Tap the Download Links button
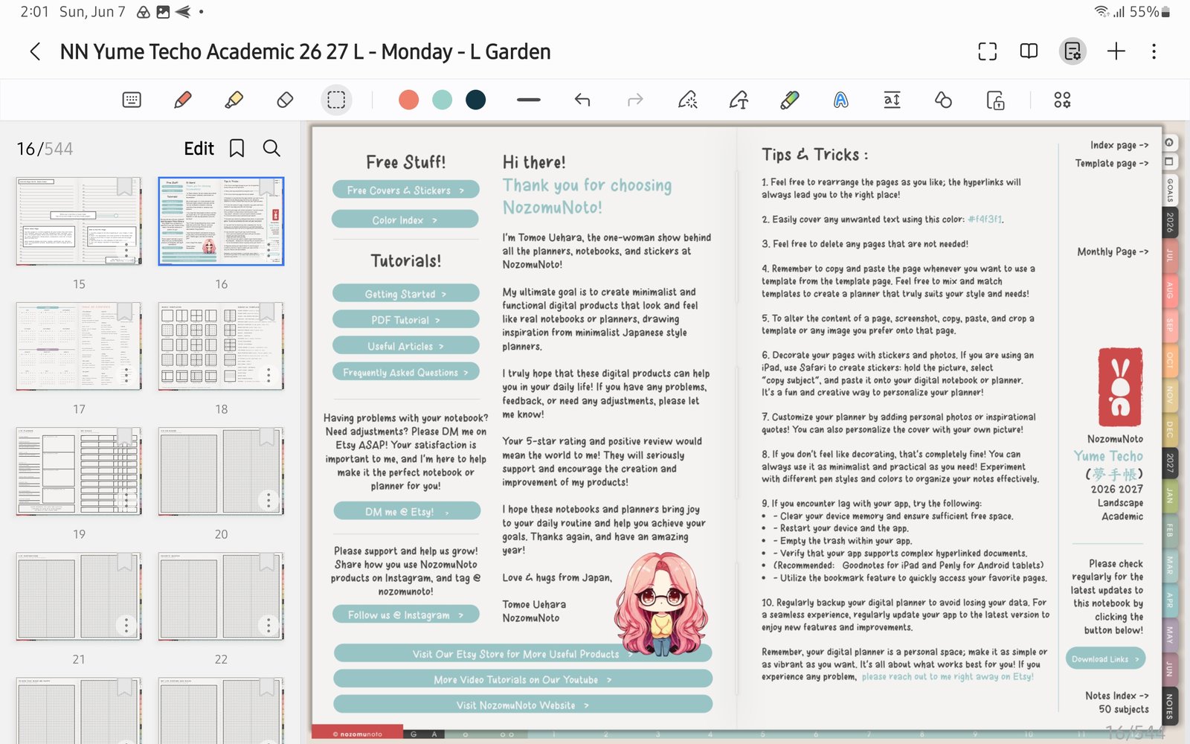 [x=1105, y=659]
